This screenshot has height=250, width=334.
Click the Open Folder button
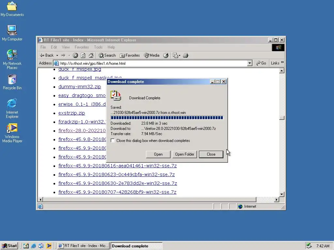[185, 154]
